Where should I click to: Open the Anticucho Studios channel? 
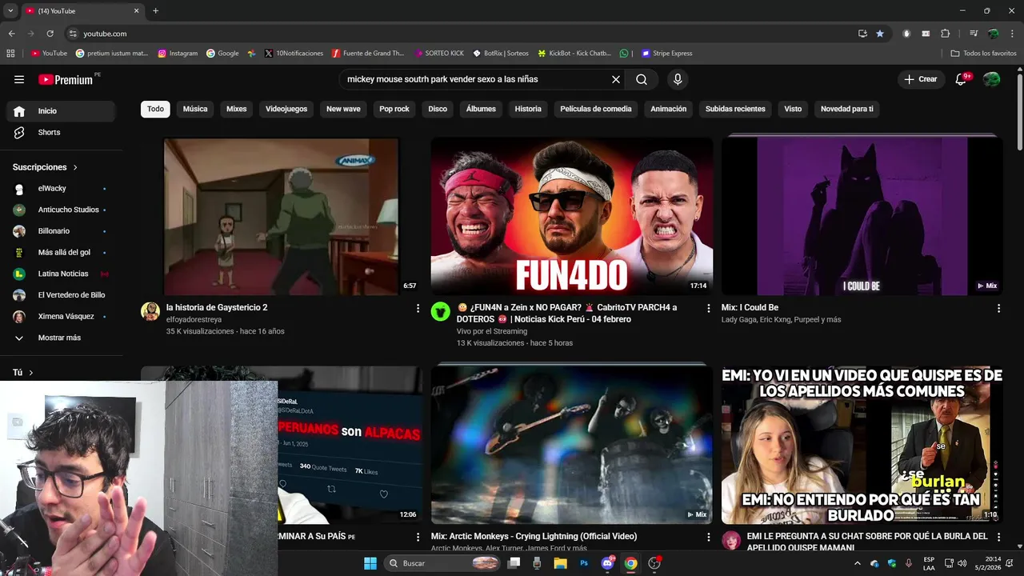[x=61, y=210]
